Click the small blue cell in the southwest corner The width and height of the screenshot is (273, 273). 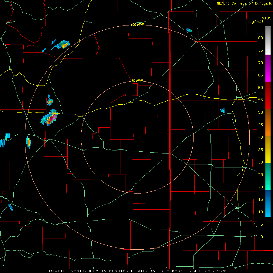point(11,207)
